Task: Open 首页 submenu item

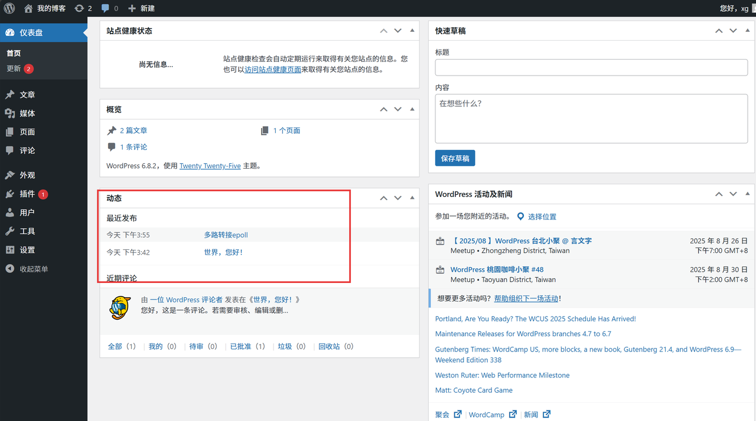Action: pos(14,53)
